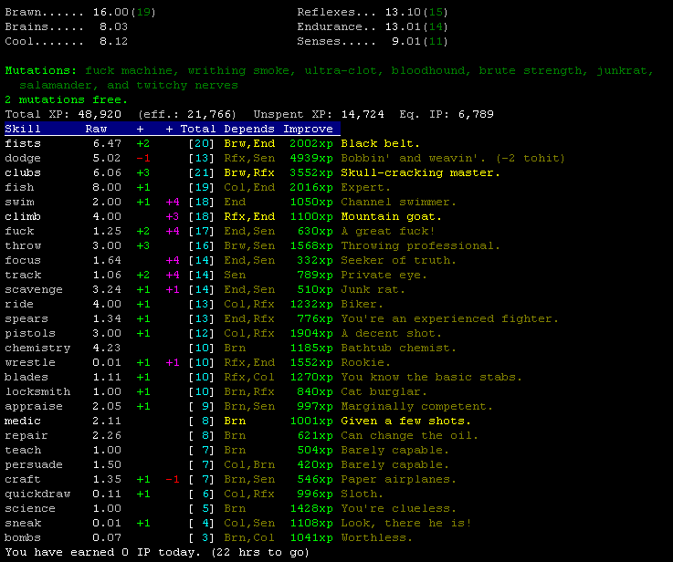Click the Skill column header
Viewport: 673px width, 562px height.
[23, 129]
